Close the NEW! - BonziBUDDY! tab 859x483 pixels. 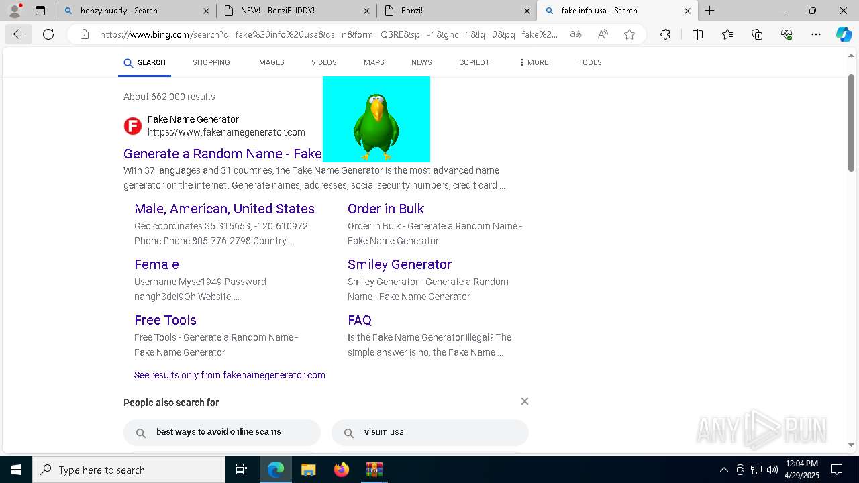point(366,11)
